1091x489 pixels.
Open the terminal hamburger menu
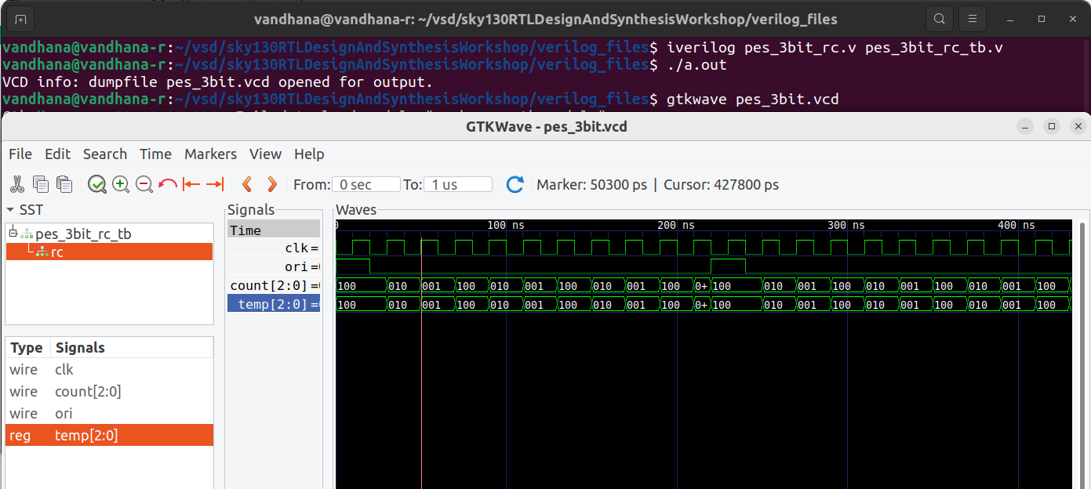pos(972,18)
